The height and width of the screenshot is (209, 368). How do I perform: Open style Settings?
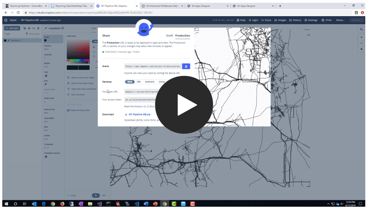click(x=311, y=20)
